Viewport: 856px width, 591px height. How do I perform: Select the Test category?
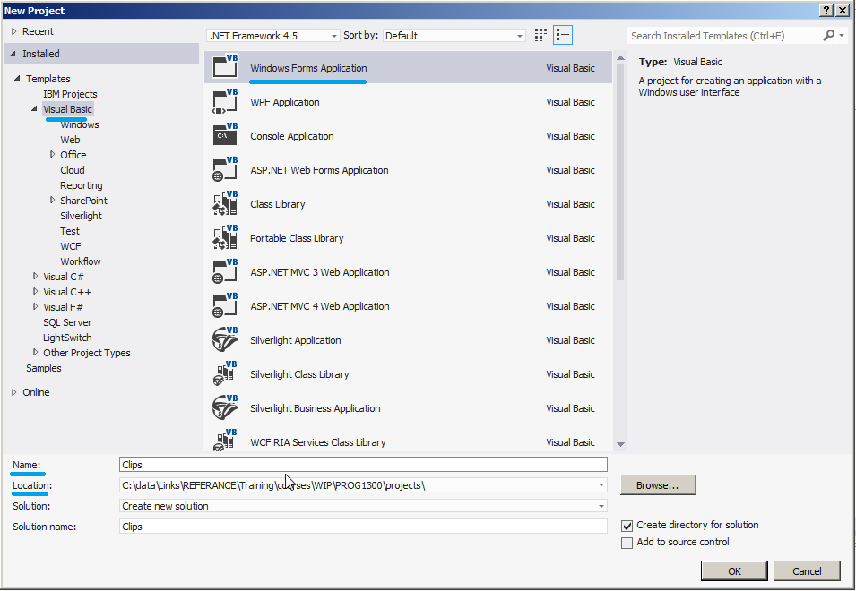70,231
